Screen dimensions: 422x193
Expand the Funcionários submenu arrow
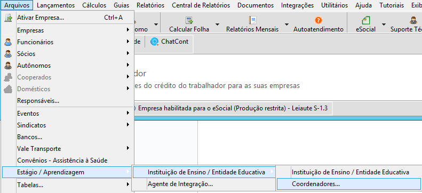point(129,42)
